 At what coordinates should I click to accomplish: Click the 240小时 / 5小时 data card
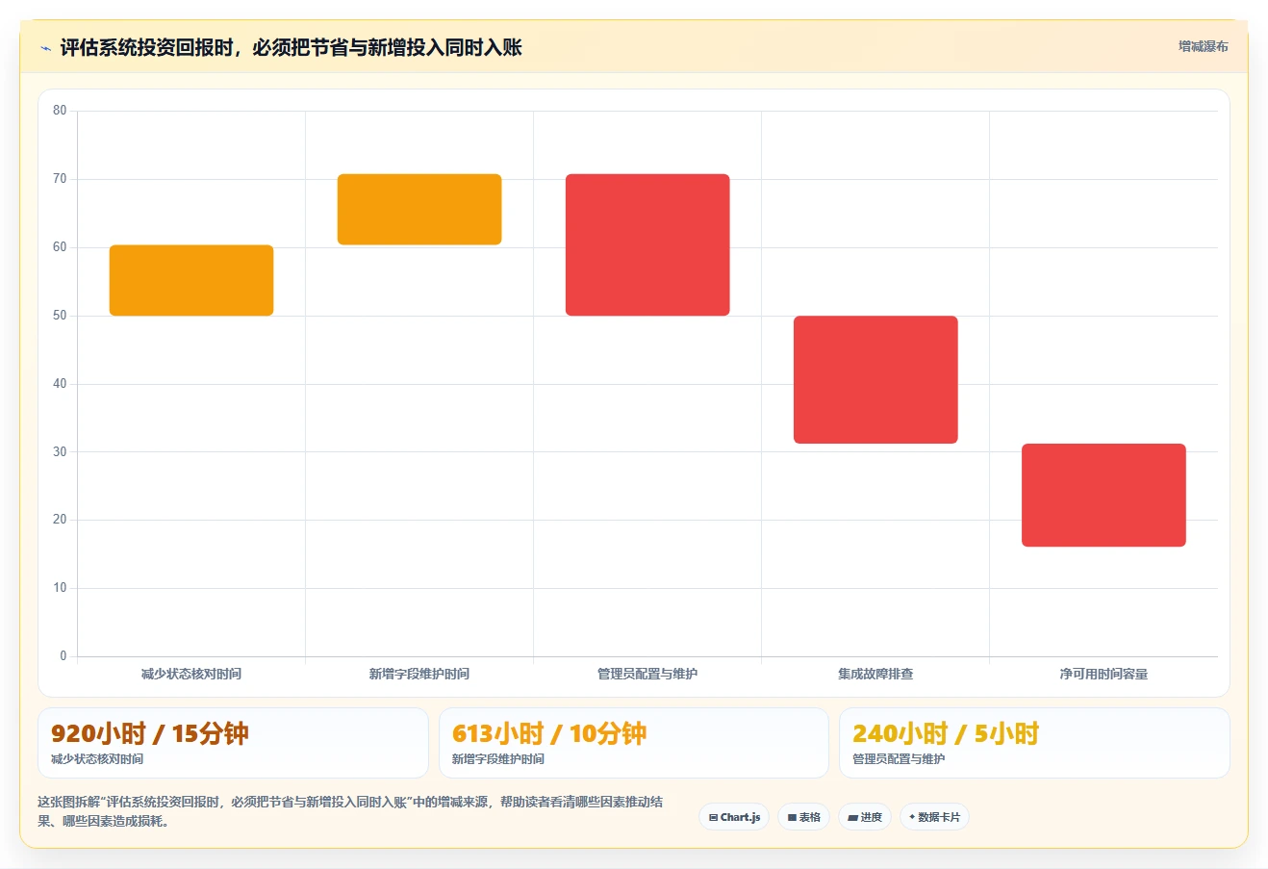tap(1034, 743)
